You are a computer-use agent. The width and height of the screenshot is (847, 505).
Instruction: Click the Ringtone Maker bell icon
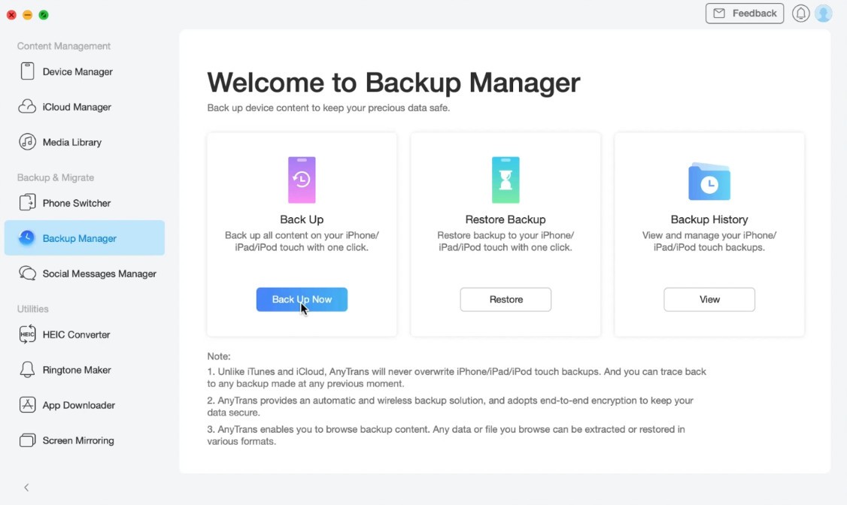pyautogui.click(x=28, y=370)
